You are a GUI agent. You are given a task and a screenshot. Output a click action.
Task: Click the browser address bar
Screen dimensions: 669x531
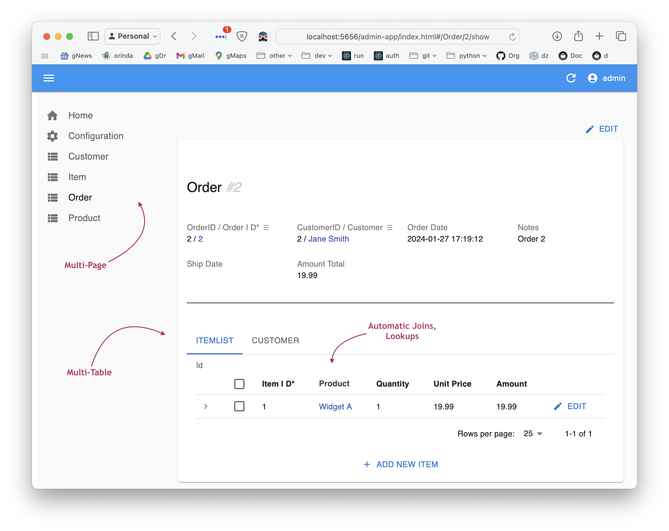tap(397, 36)
